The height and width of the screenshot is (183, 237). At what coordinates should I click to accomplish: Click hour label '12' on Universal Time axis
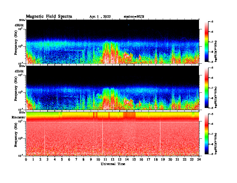112,160
